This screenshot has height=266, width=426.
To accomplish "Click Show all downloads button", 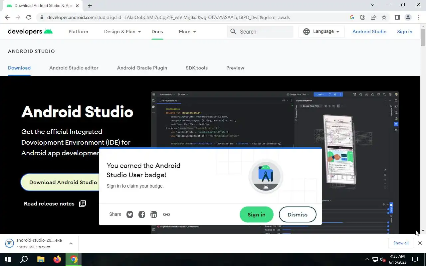I will [401, 243].
